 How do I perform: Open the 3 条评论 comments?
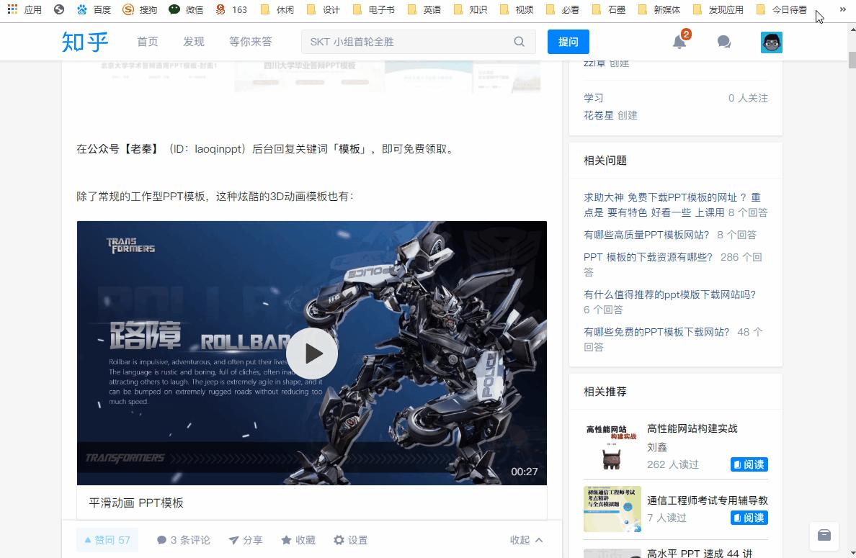tap(184, 540)
